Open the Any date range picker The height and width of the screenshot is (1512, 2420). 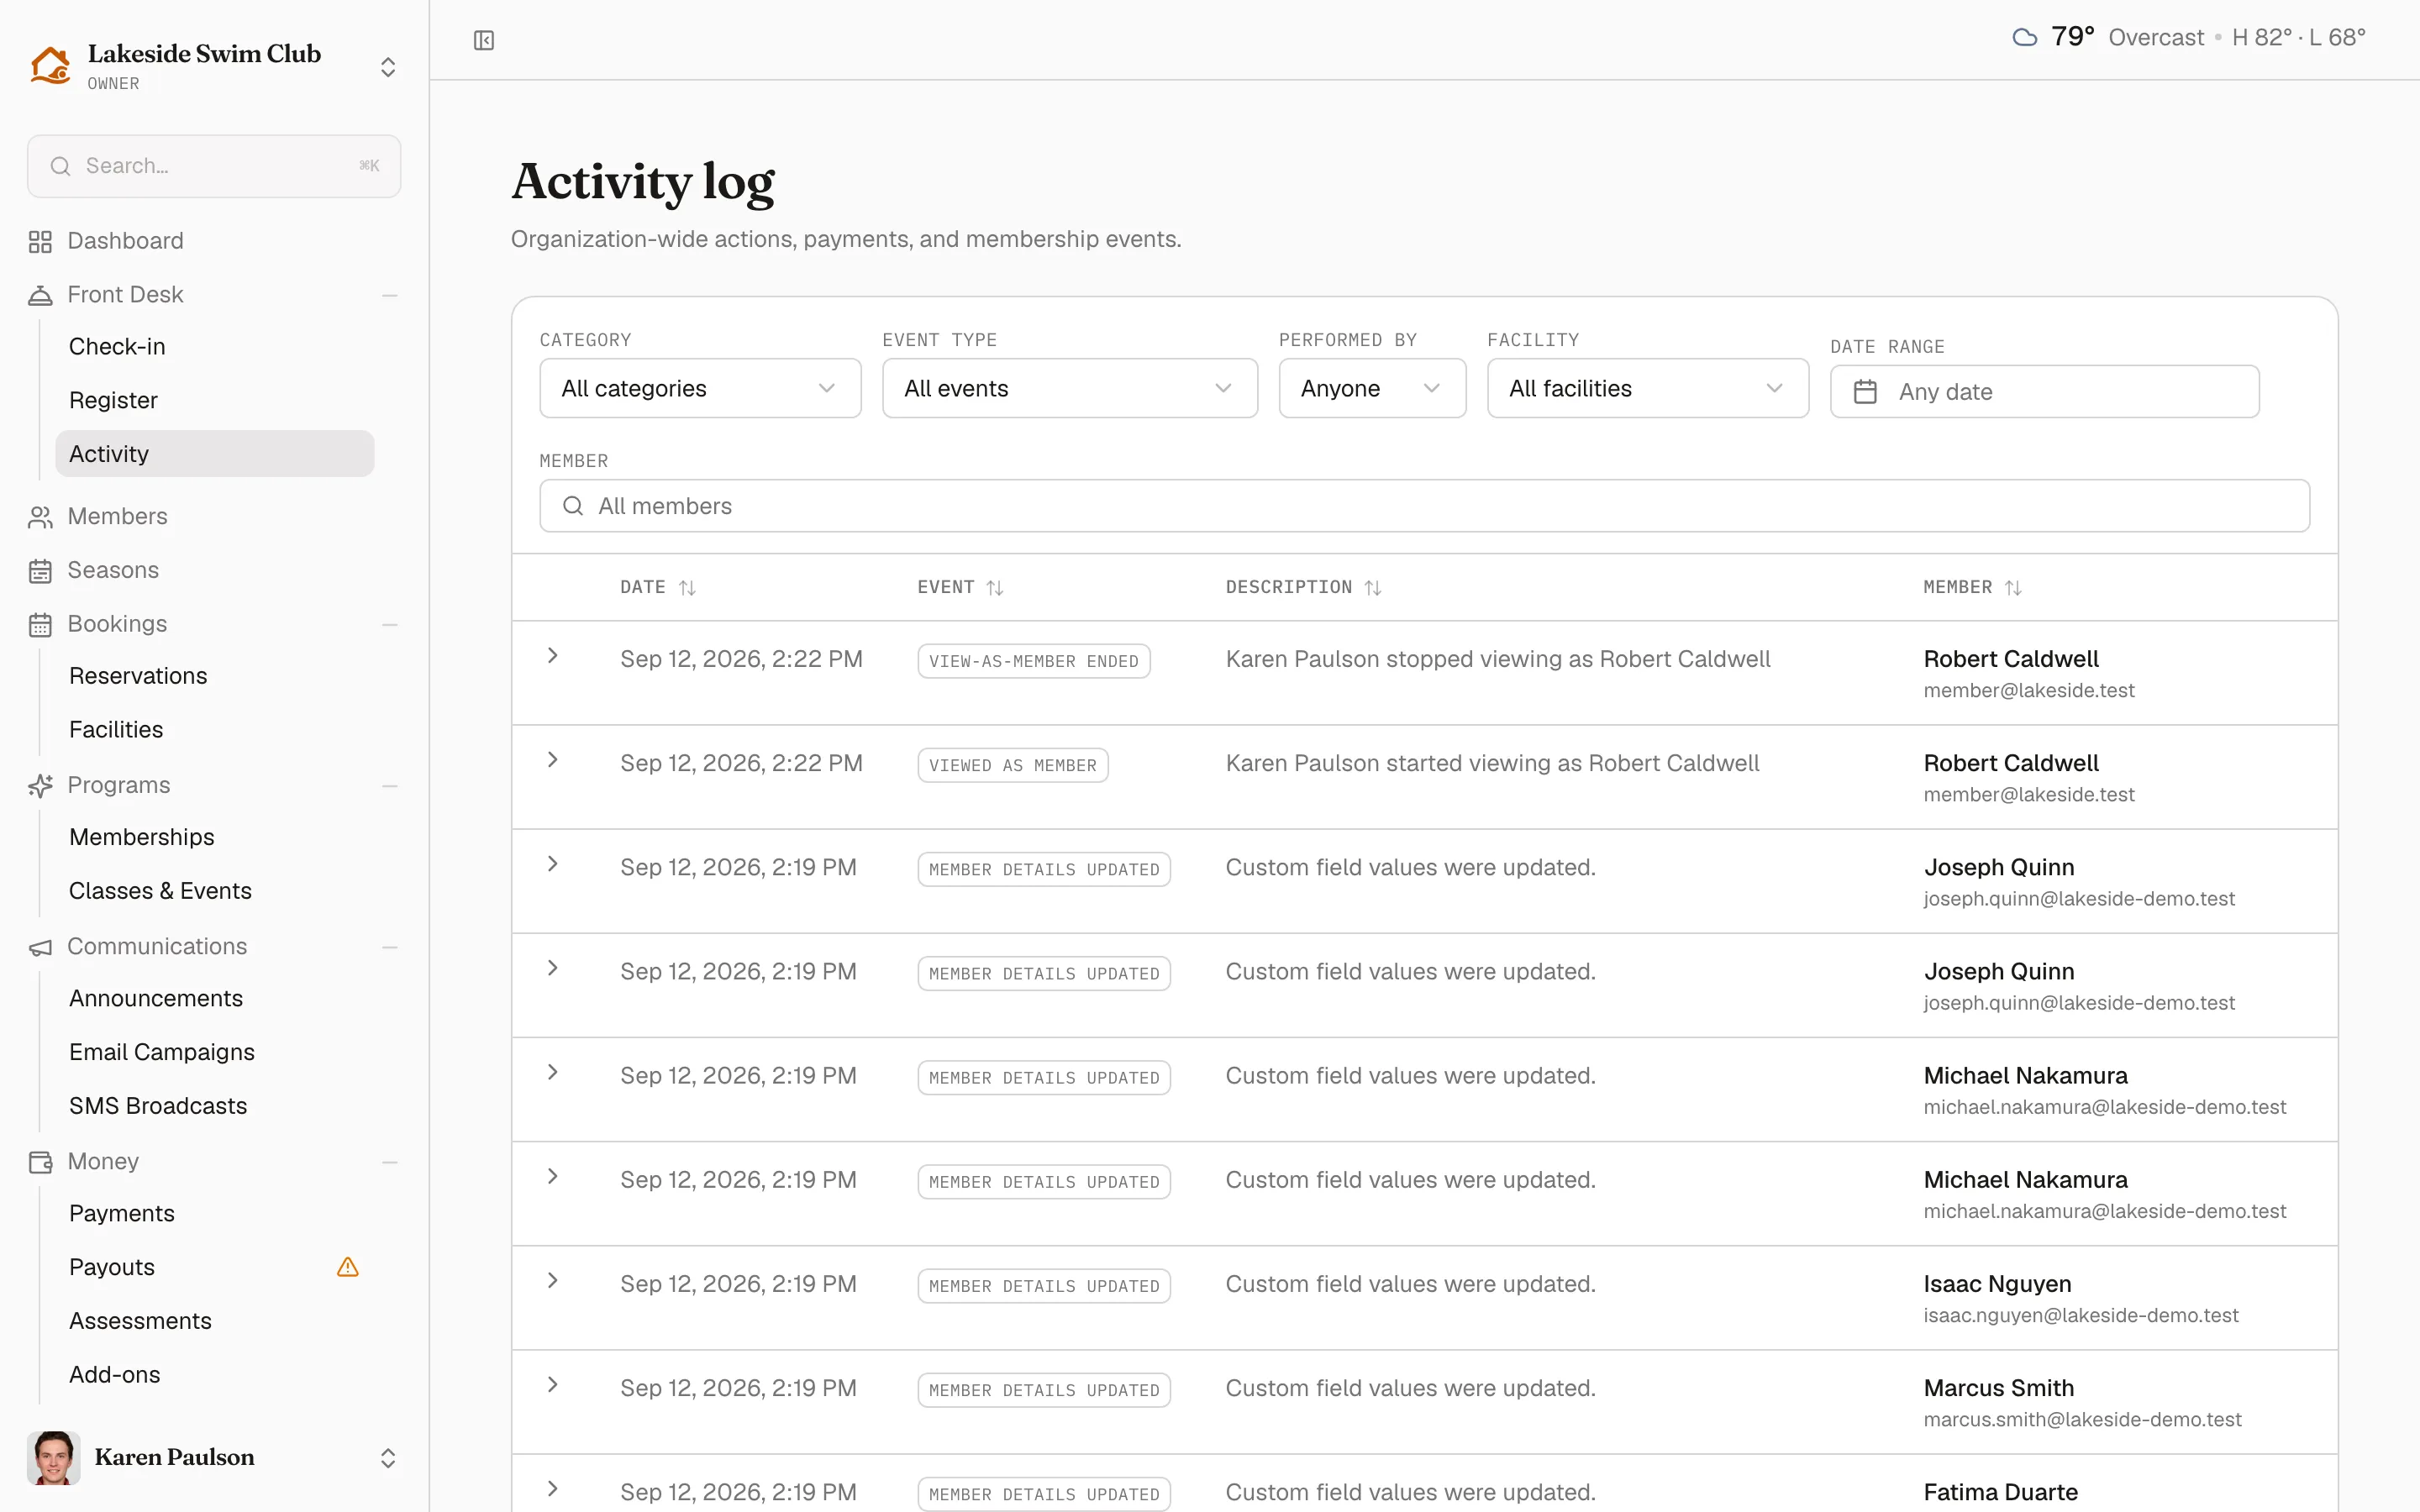click(x=2044, y=392)
